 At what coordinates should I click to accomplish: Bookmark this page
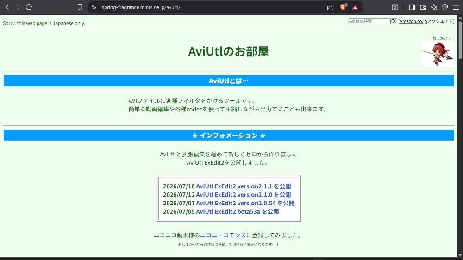(x=80, y=7)
